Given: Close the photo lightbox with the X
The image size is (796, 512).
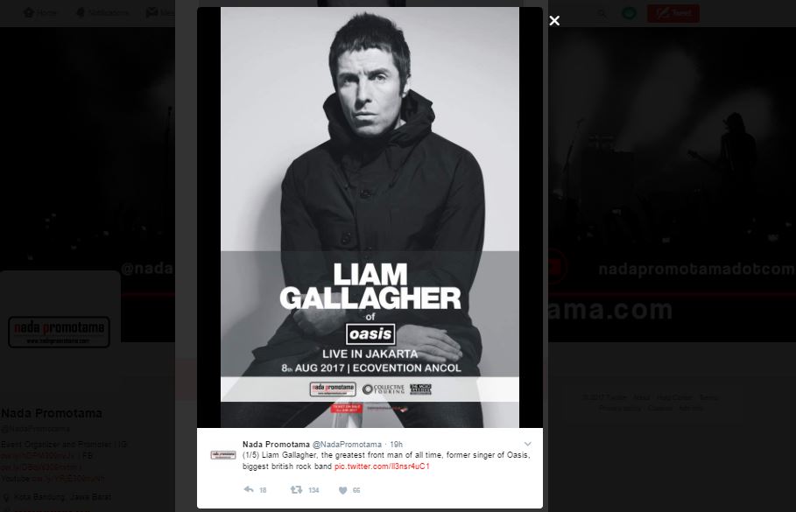Looking at the screenshot, I should click(554, 21).
